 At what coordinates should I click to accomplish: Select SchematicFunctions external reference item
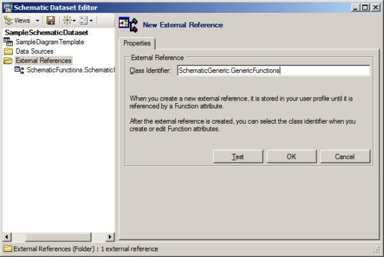coord(70,69)
